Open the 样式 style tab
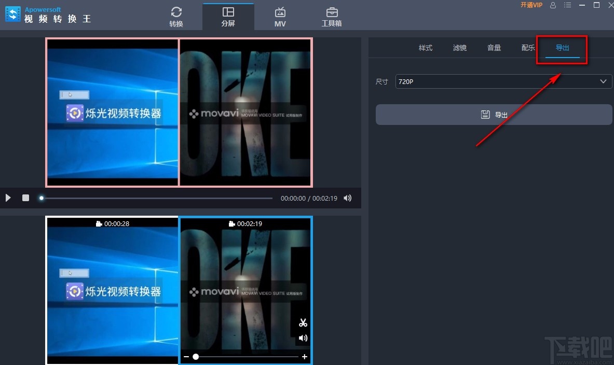 425,48
